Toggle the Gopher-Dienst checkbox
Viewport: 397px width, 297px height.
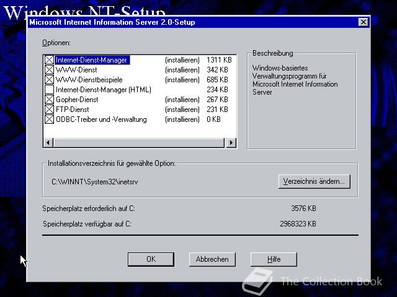(49, 100)
